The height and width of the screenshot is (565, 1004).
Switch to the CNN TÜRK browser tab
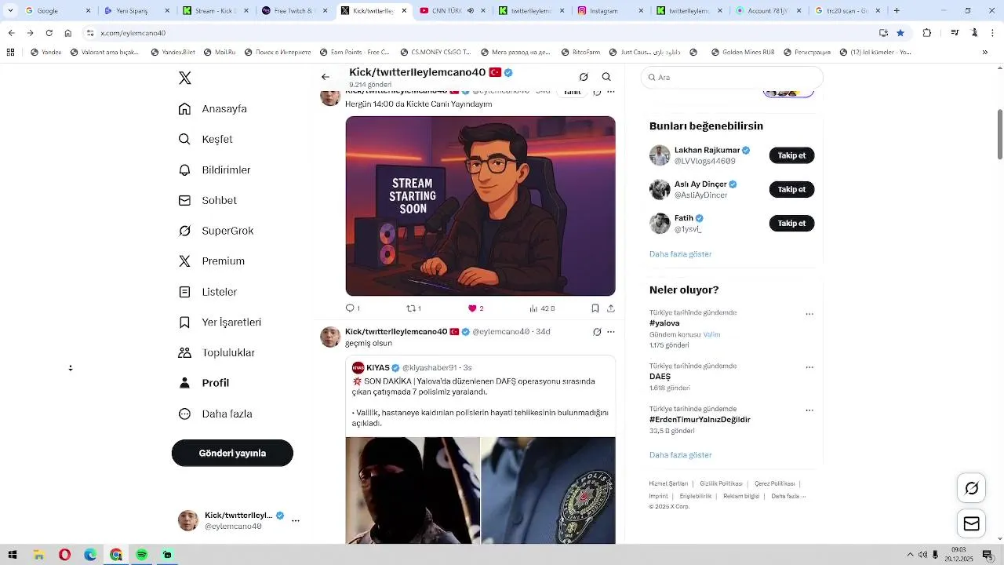452,11
